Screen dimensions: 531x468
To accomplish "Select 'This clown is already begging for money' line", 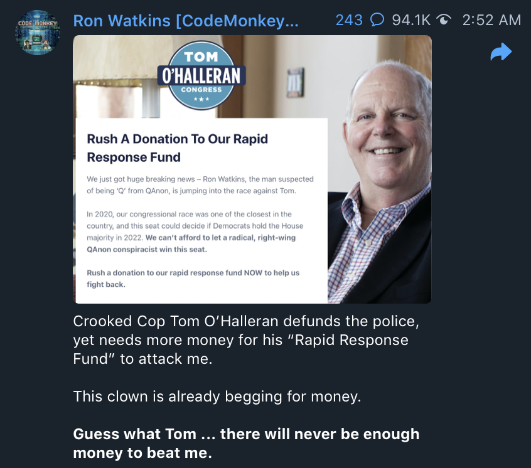I will 217,396.
